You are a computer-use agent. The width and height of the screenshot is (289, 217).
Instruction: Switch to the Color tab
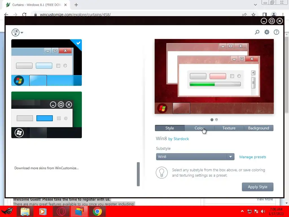[x=199, y=128]
